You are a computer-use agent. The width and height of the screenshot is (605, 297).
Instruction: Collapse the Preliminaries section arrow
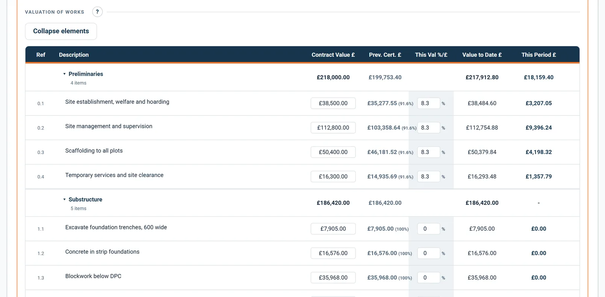point(64,74)
